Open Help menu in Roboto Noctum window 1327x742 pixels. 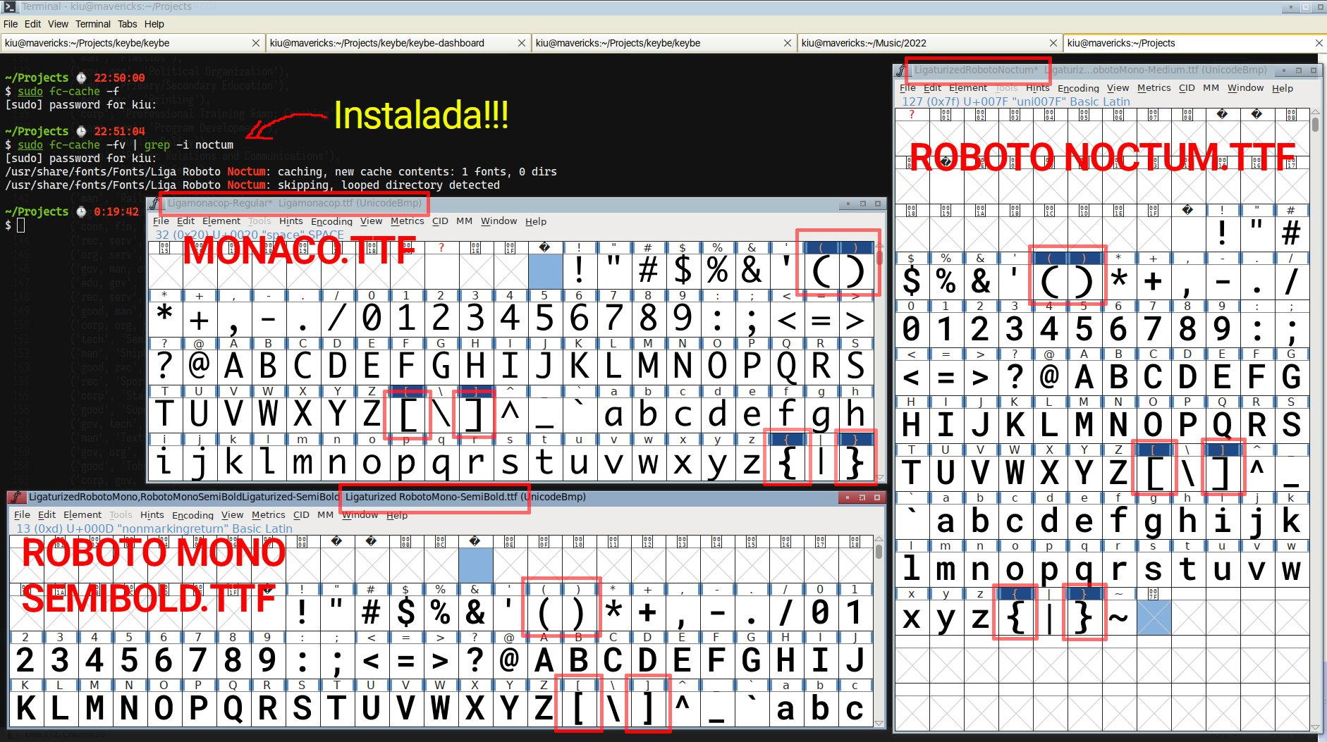coord(1283,88)
